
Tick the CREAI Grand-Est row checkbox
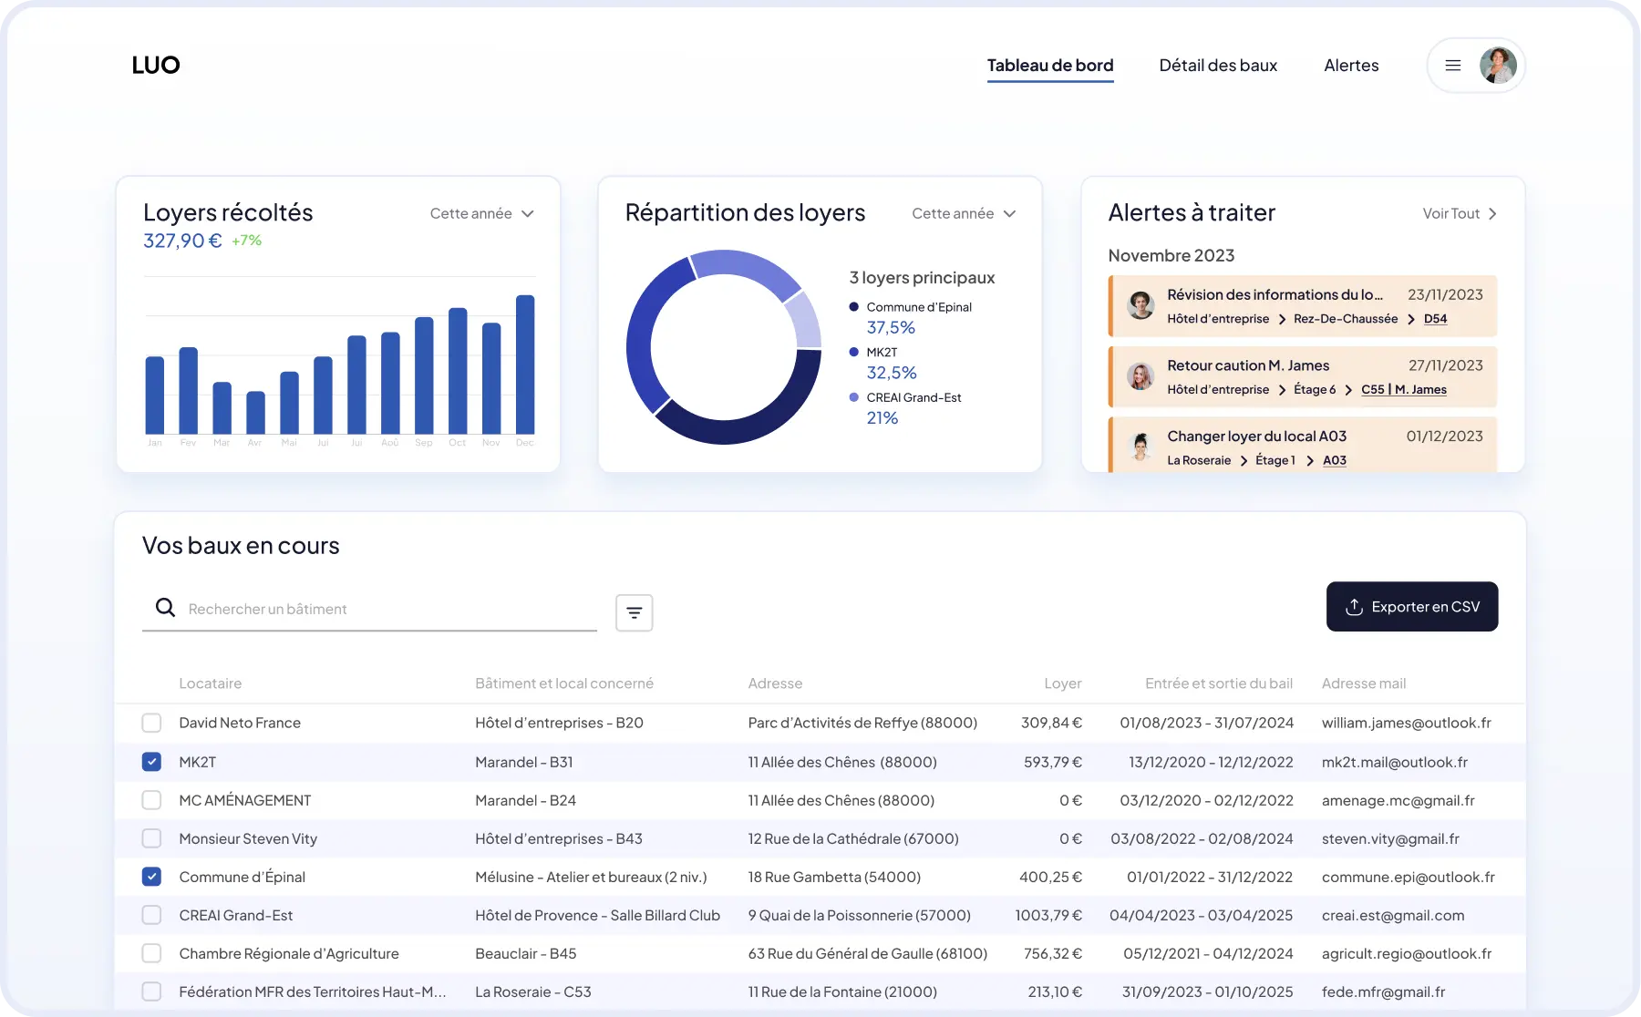(x=151, y=915)
